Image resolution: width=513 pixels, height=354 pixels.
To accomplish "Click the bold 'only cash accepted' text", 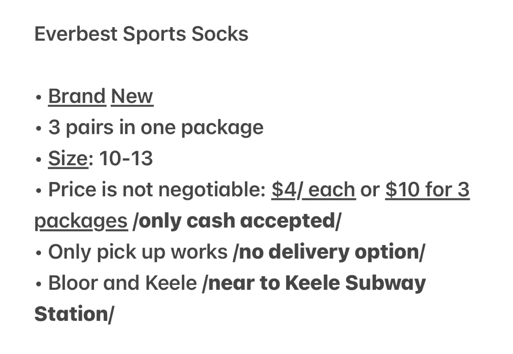I will pos(237,221).
